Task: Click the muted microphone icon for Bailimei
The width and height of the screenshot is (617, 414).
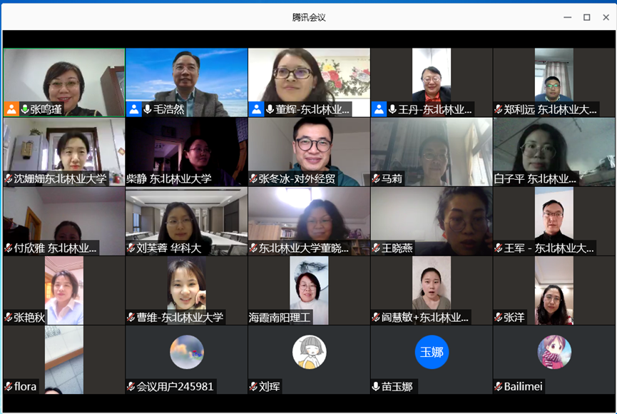Action: click(x=498, y=386)
